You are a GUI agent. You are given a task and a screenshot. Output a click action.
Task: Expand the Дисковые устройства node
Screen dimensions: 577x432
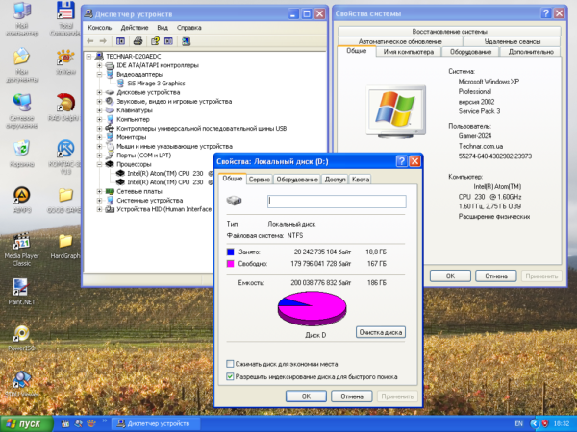coord(99,92)
